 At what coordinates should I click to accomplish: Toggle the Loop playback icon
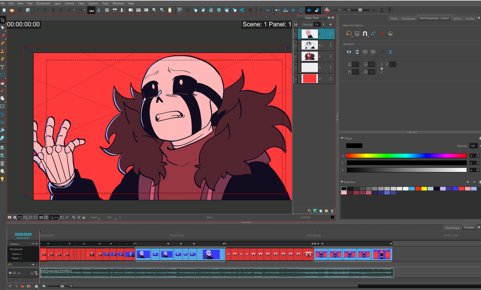coord(301,10)
